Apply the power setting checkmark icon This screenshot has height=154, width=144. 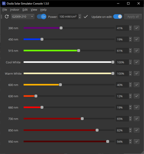(86, 17)
